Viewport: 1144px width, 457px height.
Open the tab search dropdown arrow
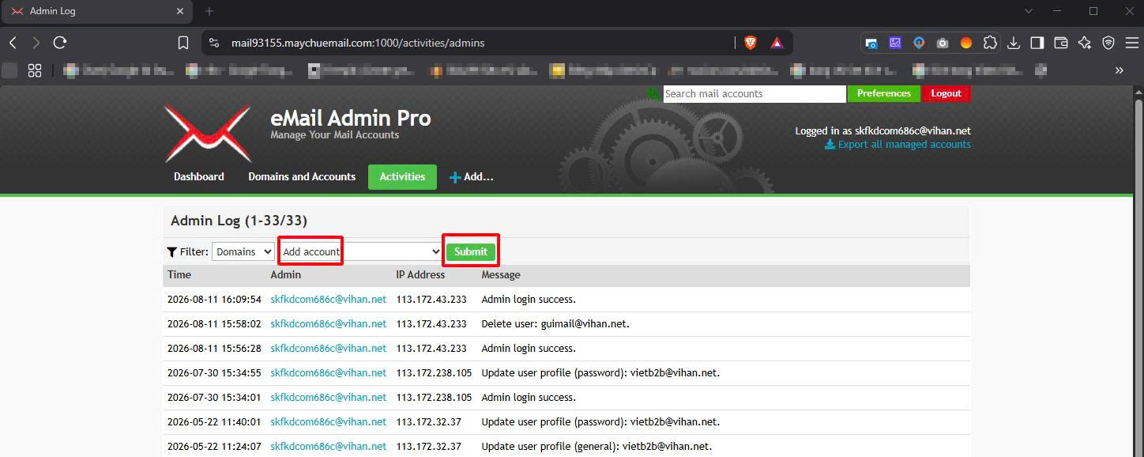[x=1029, y=11]
